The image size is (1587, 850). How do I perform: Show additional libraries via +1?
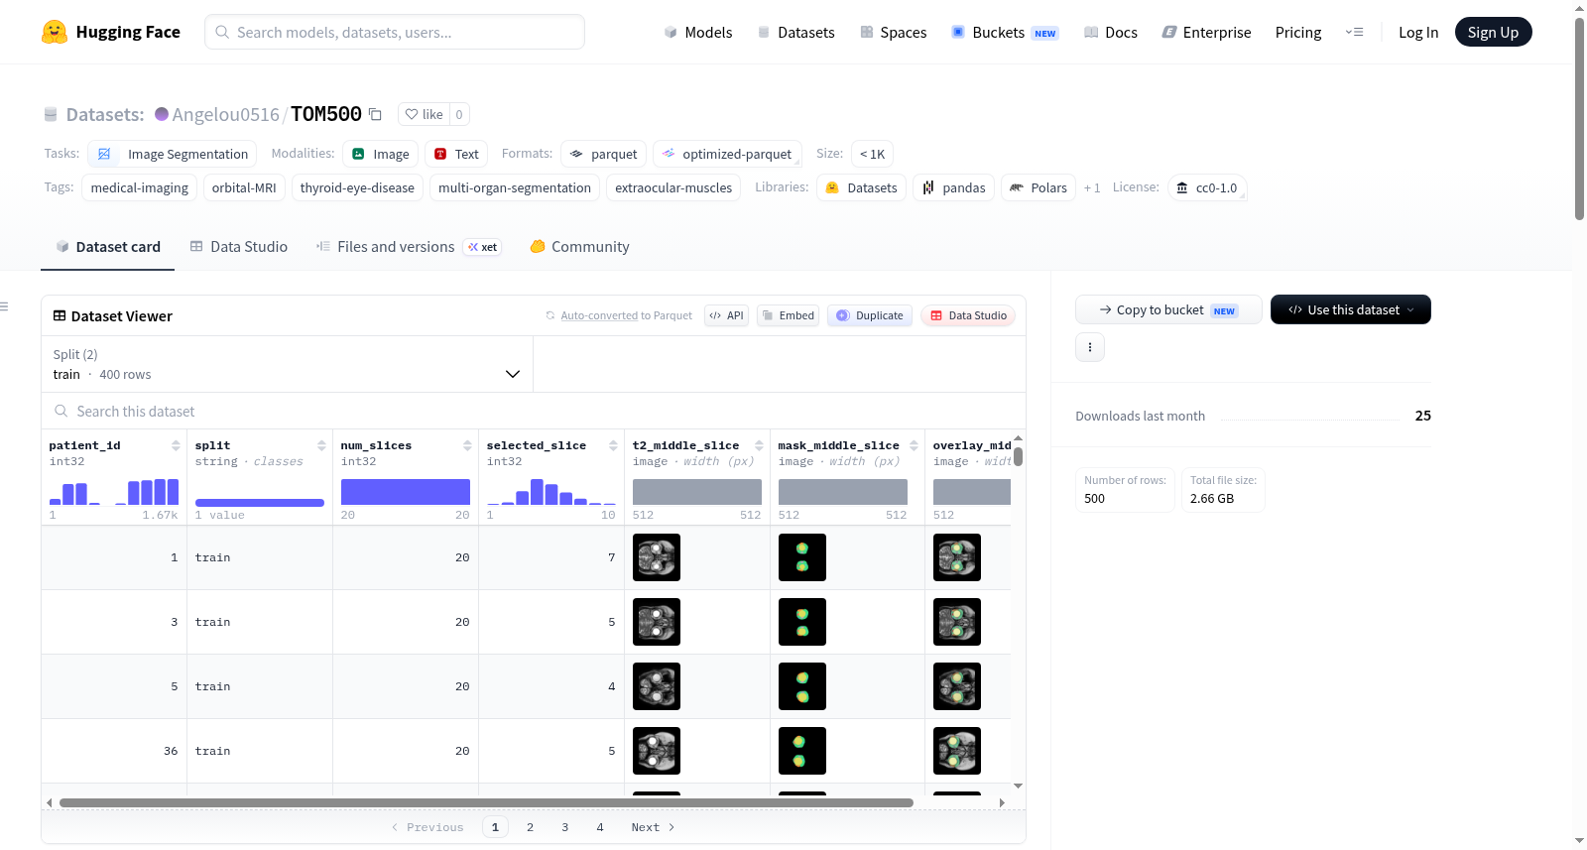click(1092, 187)
